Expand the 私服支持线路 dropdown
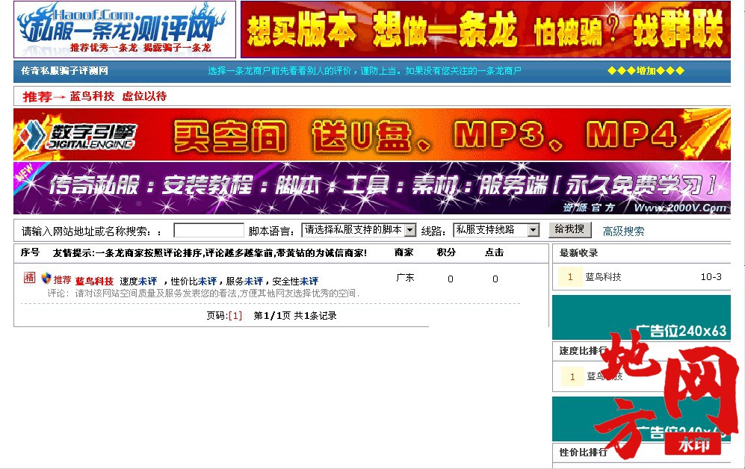 point(496,230)
